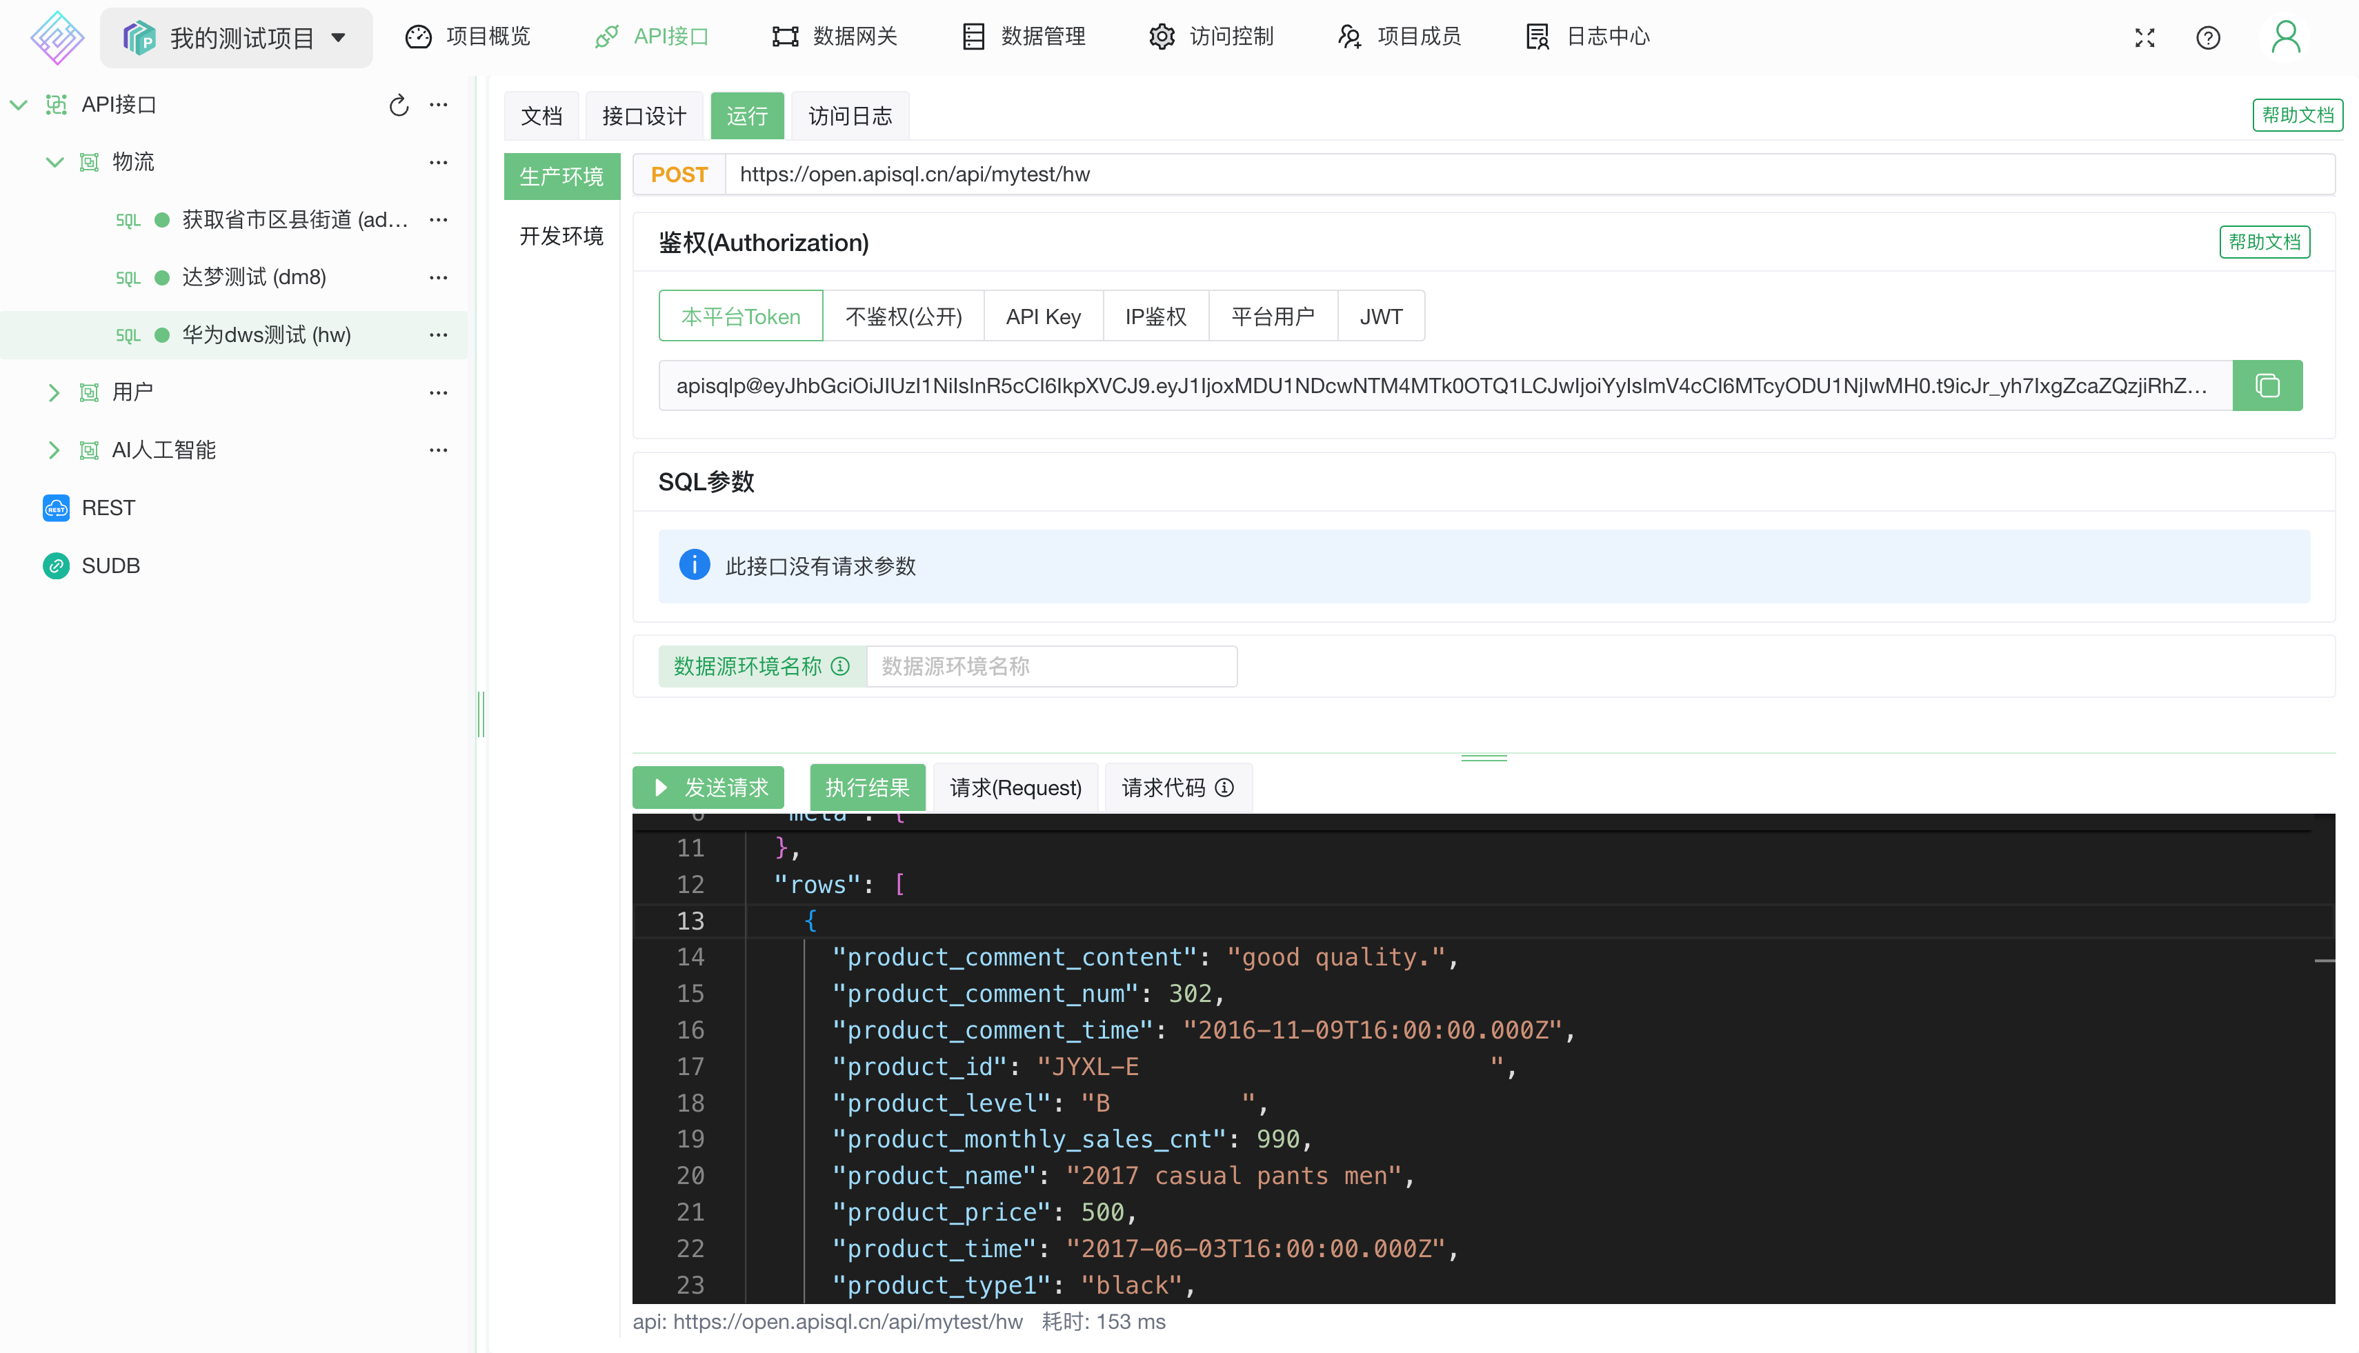Switch to the 文档 tab

pos(542,116)
